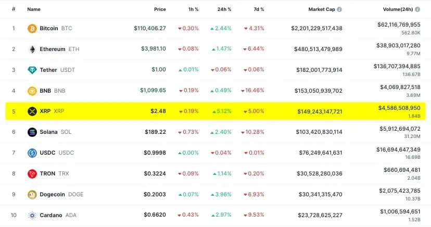Open the Cardano ADA name link

pyautogui.click(x=58, y=216)
